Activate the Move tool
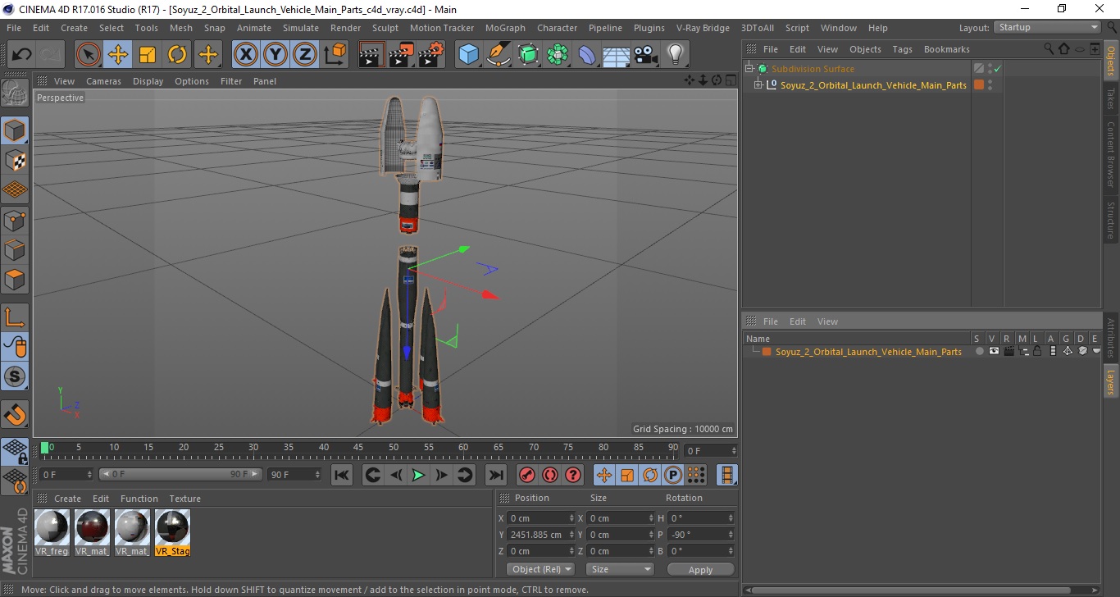The height and width of the screenshot is (597, 1120). click(118, 55)
